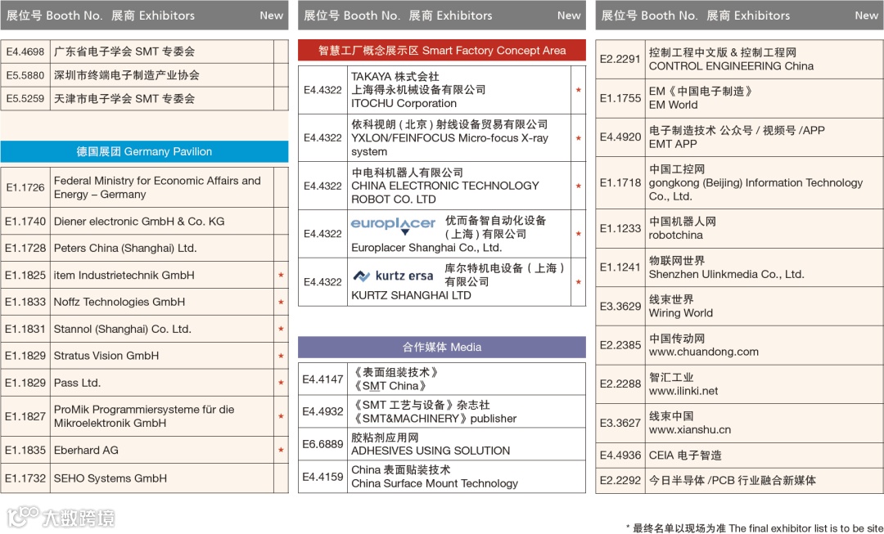Click 天津市电子学会 SMT 专委会
Viewport: 884px width, 534px height.
(124, 99)
